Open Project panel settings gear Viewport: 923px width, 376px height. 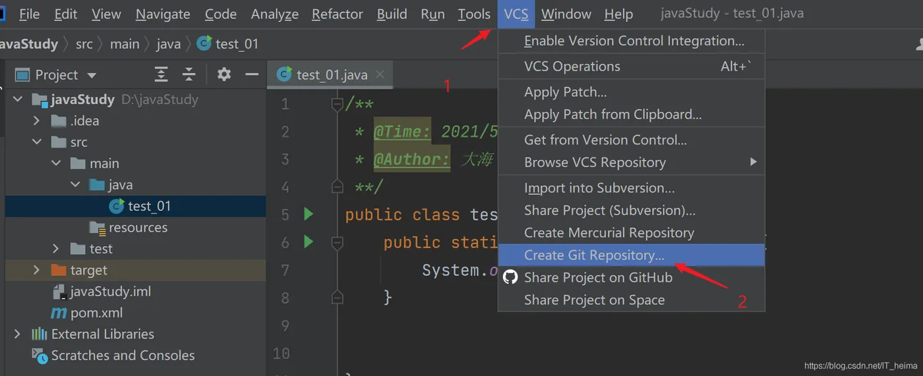224,74
